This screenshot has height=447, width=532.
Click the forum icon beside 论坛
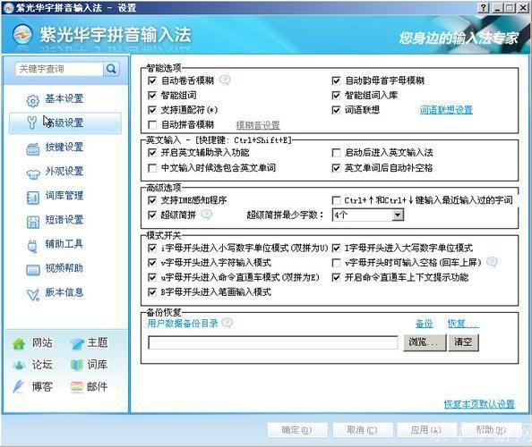(19, 365)
